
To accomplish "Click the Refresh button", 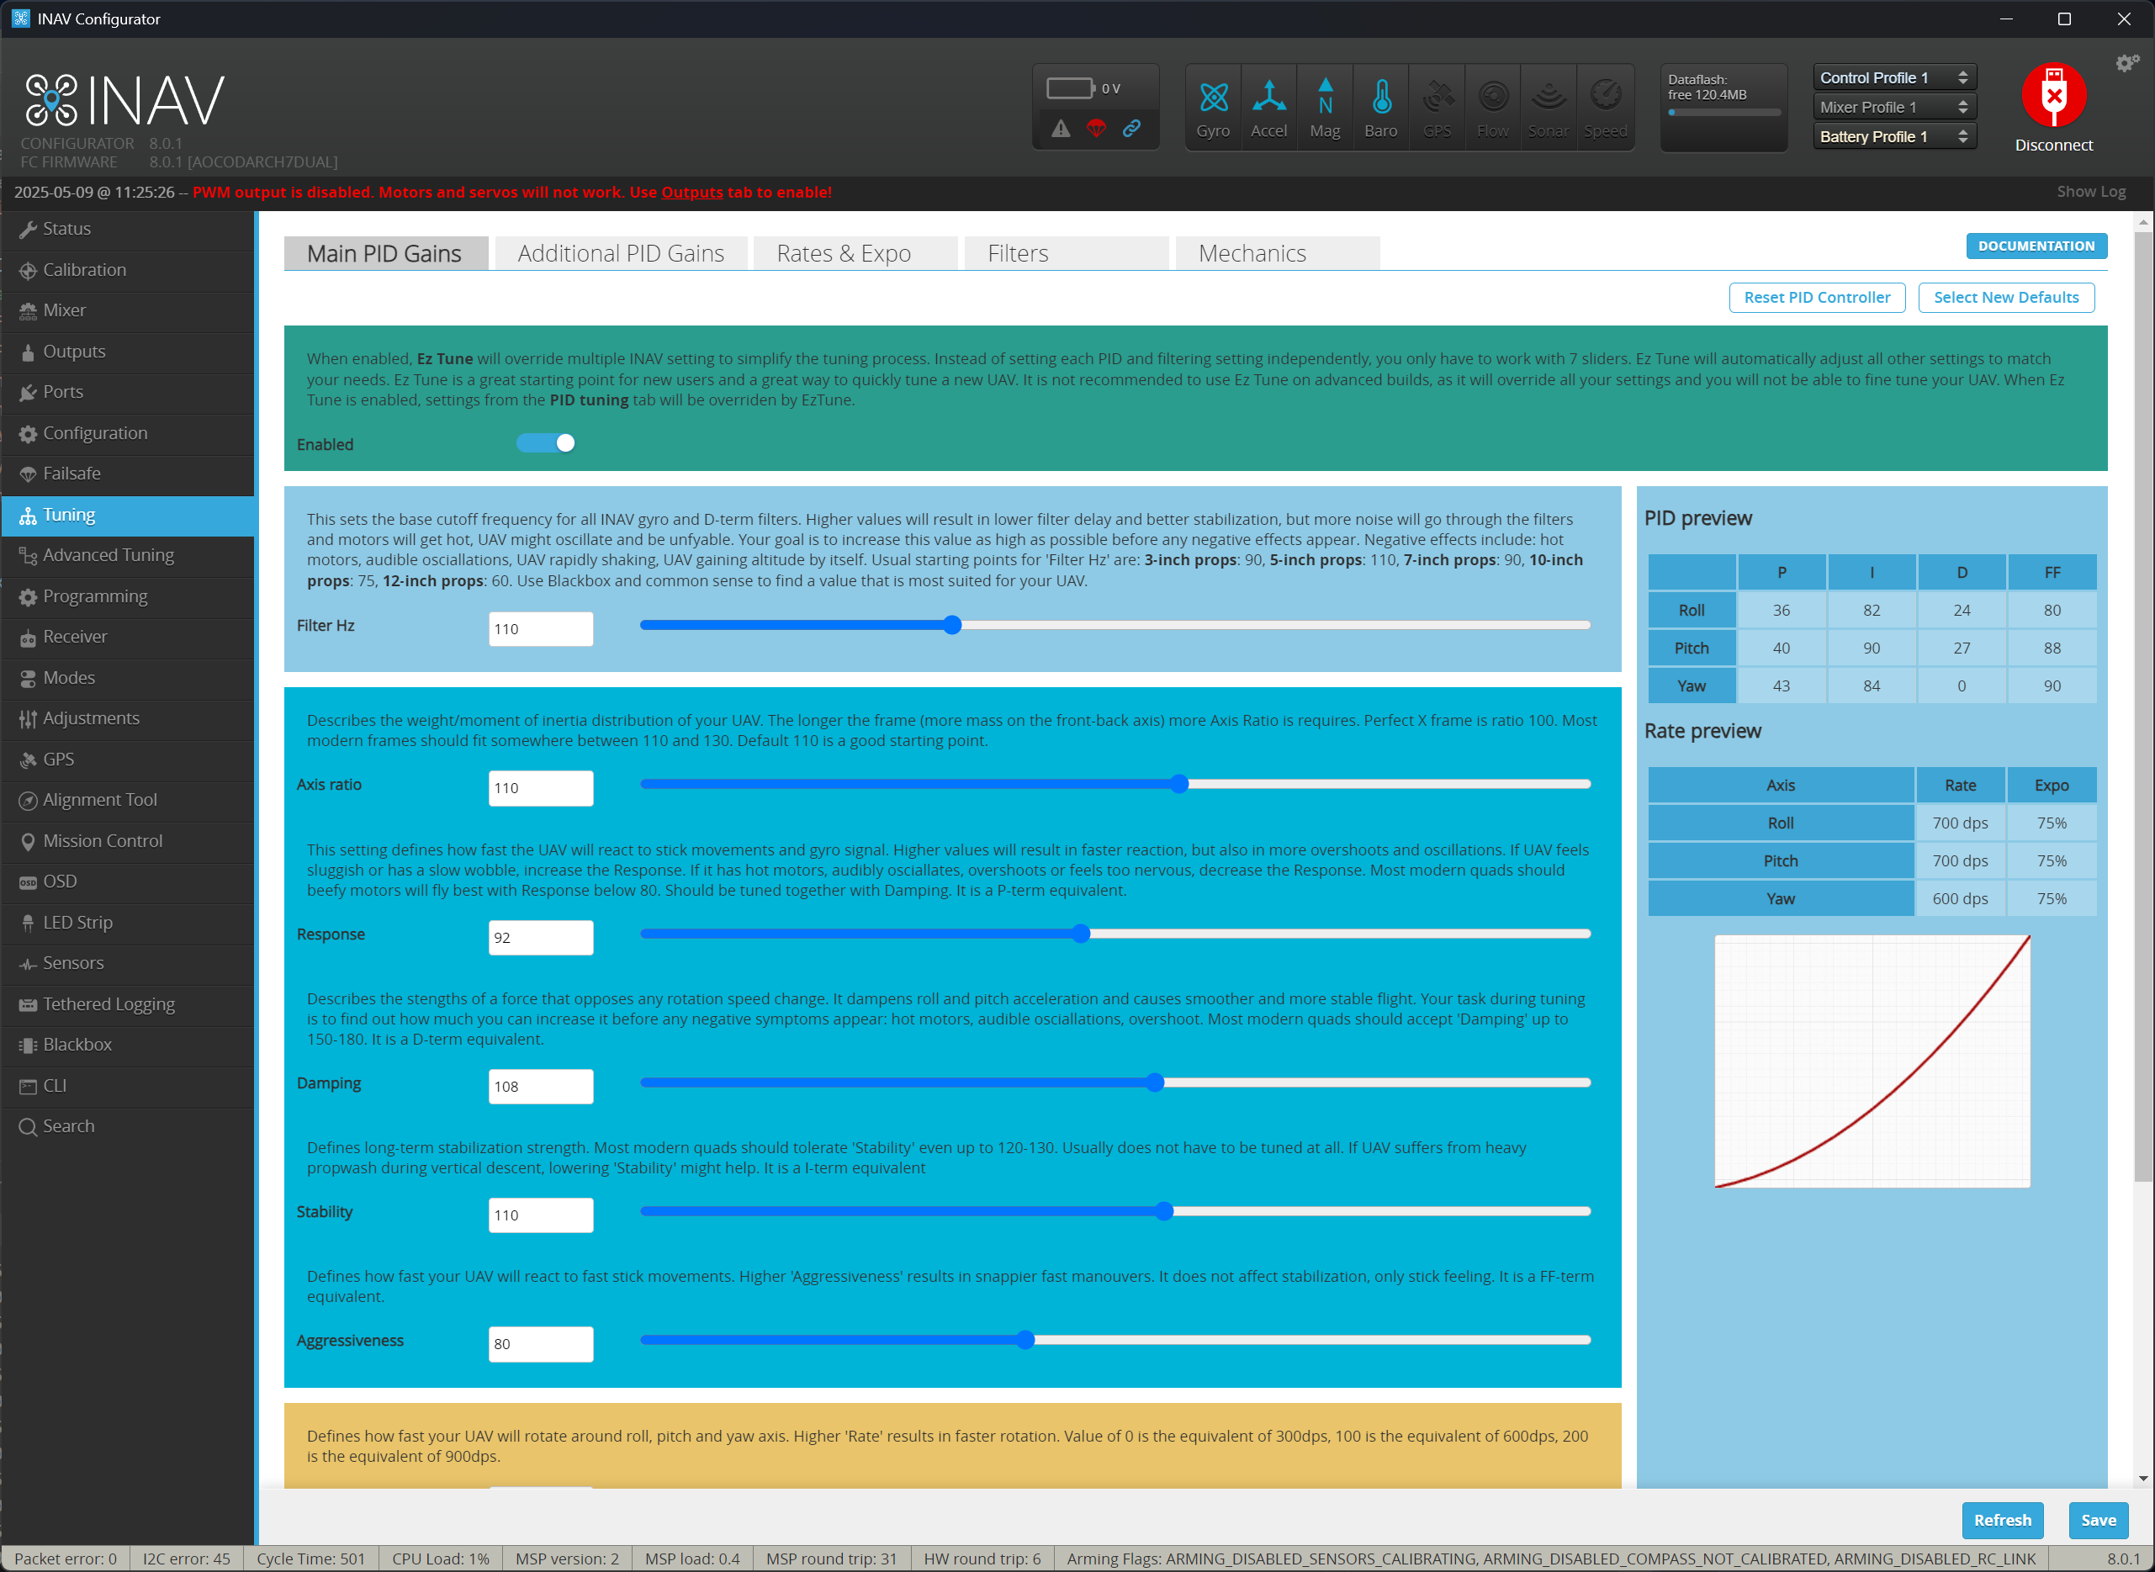I will (2003, 1521).
